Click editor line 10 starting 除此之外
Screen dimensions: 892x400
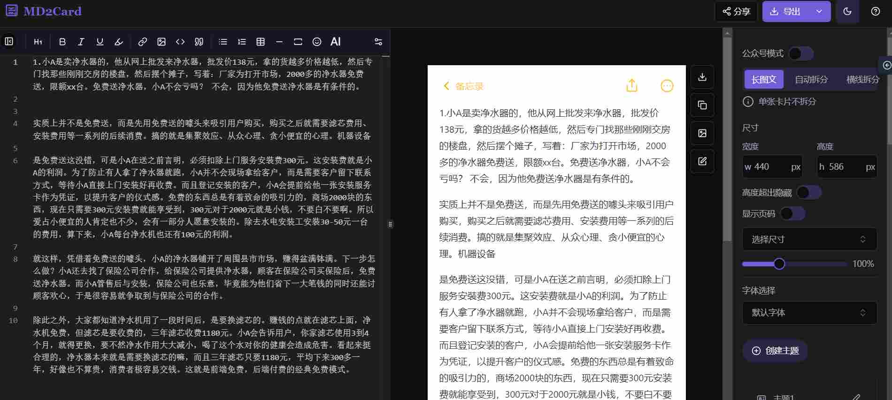pyautogui.click(x=202, y=345)
